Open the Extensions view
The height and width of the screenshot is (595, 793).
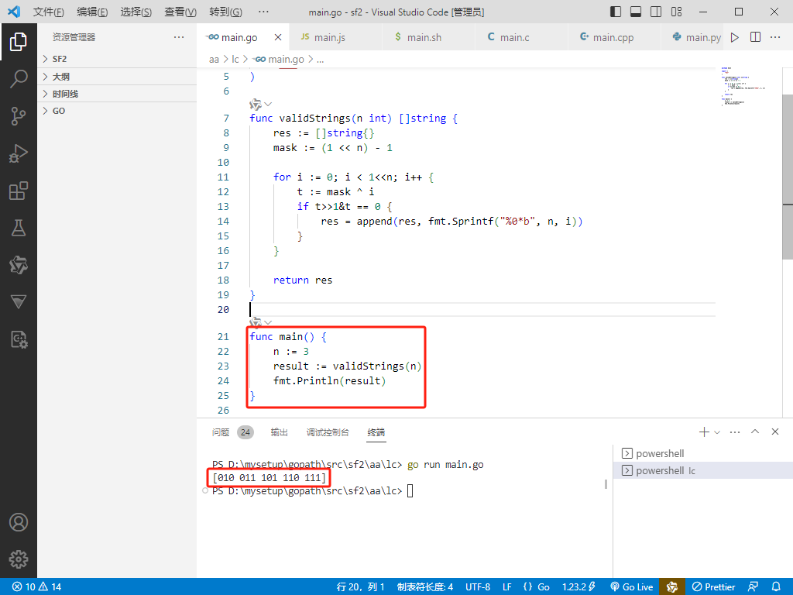pos(19,191)
